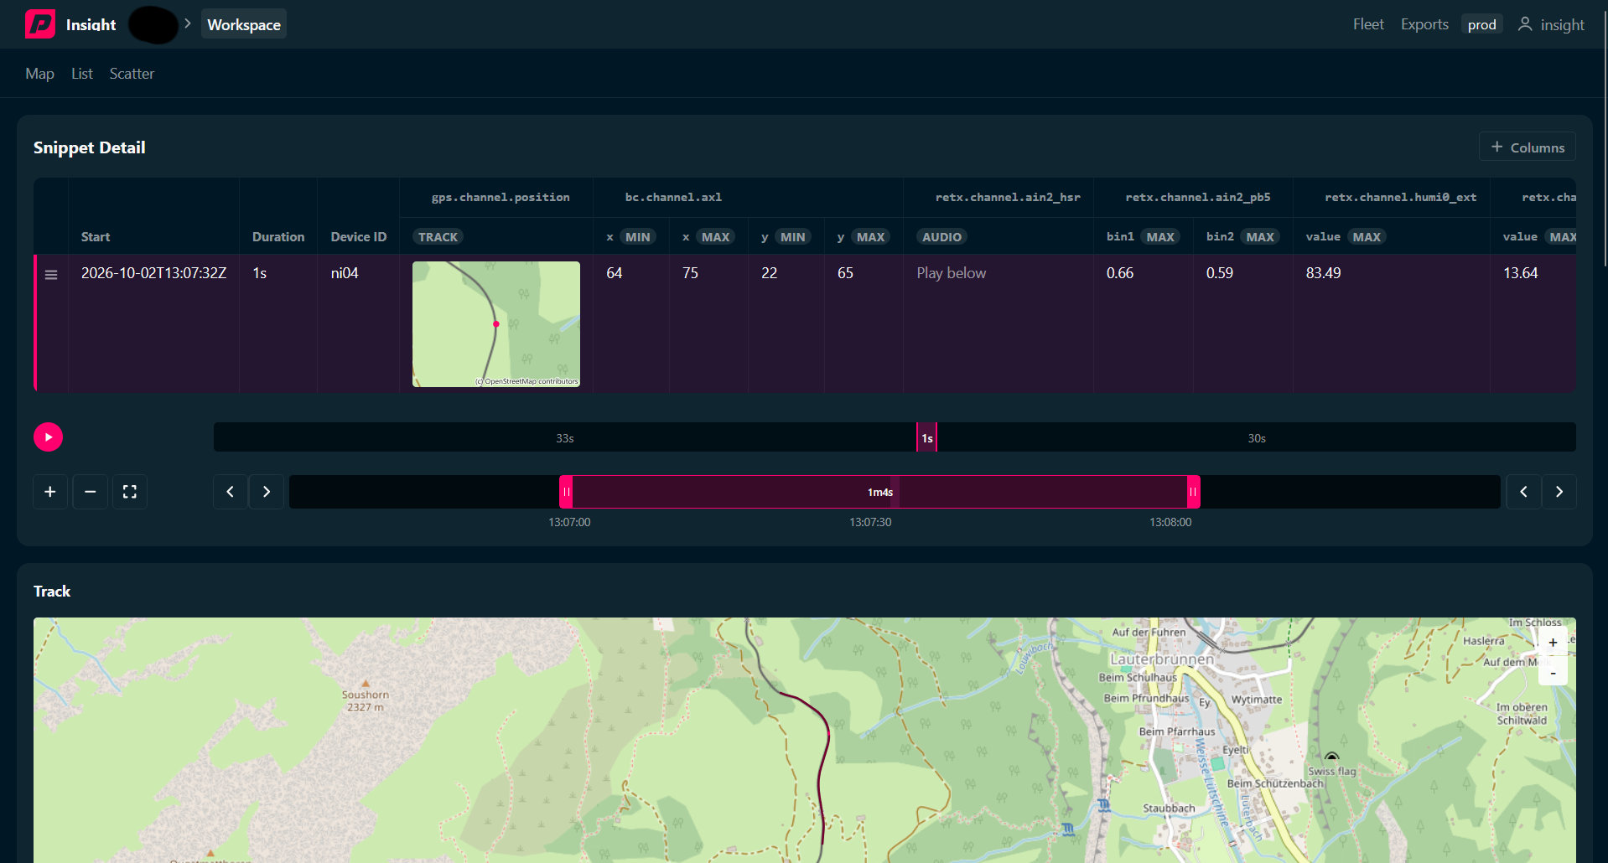Click the Device ID value ni04

pyautogui.click(x=345, y=273)
